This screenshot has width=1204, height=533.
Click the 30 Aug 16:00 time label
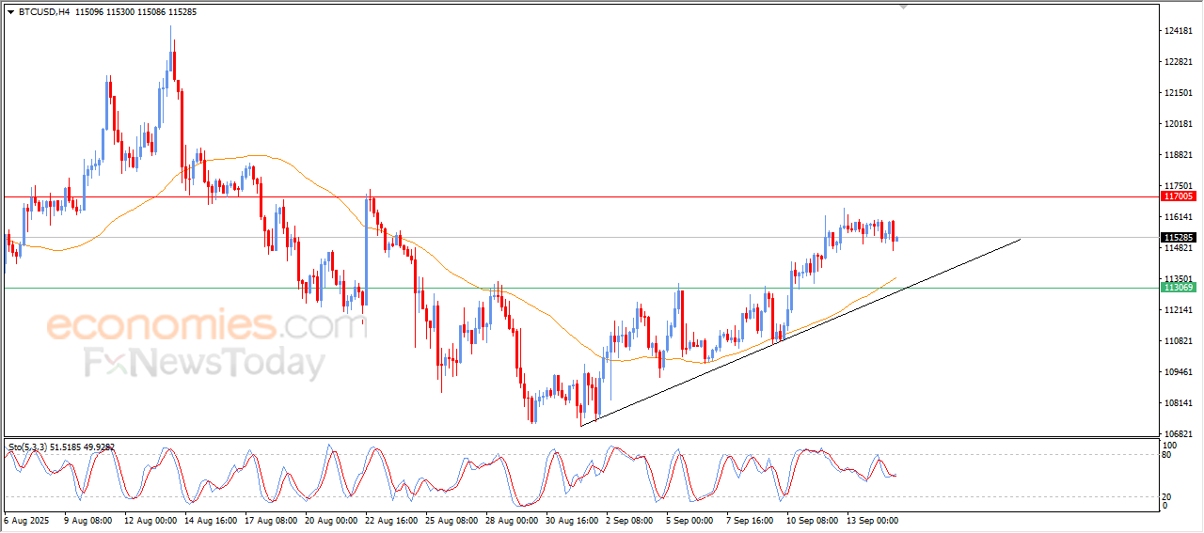[x=572, y=519]
